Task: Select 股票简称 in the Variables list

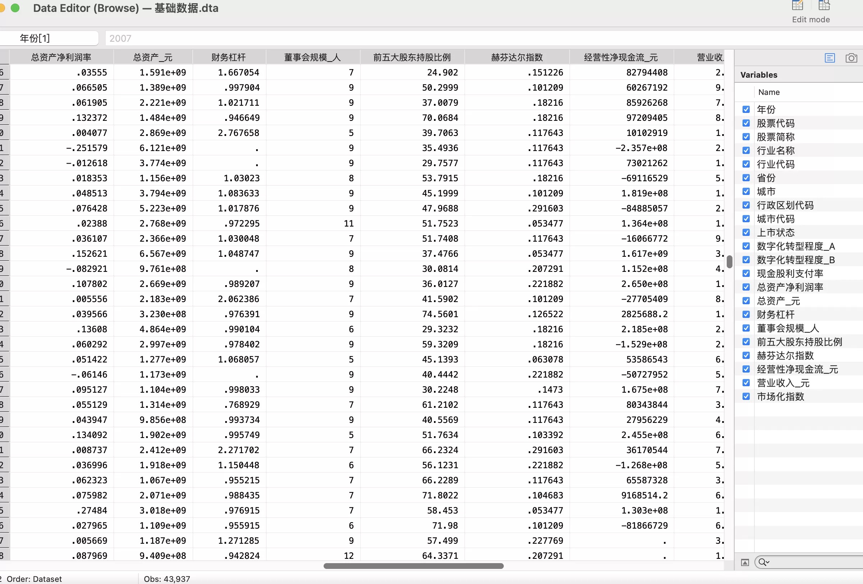Action: coord(776,137)
